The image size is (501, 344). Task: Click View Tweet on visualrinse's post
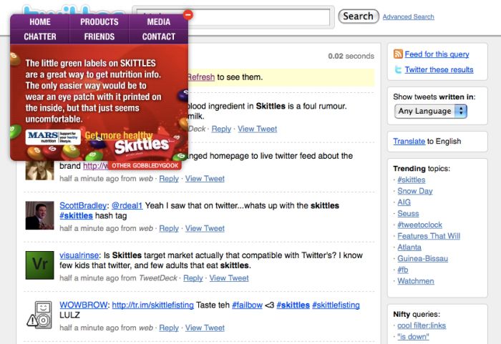point(229,278)
